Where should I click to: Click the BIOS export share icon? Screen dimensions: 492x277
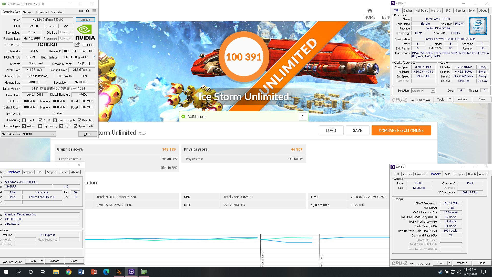(x=77, y=45)
